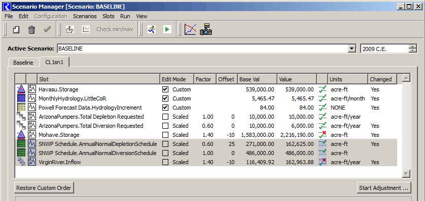
Task: Uncheck Custom edit mode for MonthlyHydrology.LittleCoR
Action: 165,98
